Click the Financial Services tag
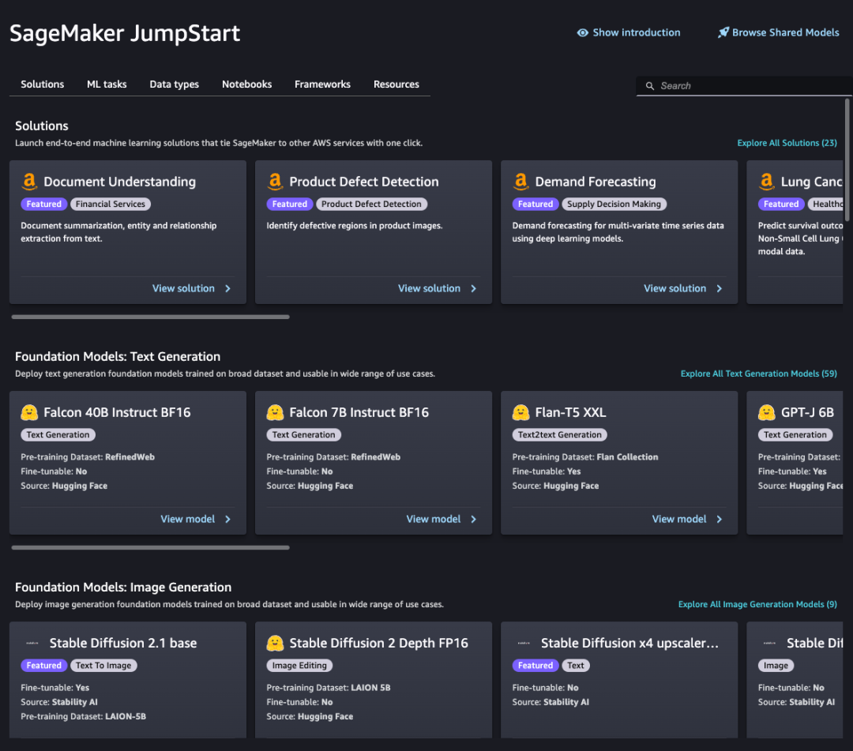This screenshot has height=751, width=853. click(111, 204)
